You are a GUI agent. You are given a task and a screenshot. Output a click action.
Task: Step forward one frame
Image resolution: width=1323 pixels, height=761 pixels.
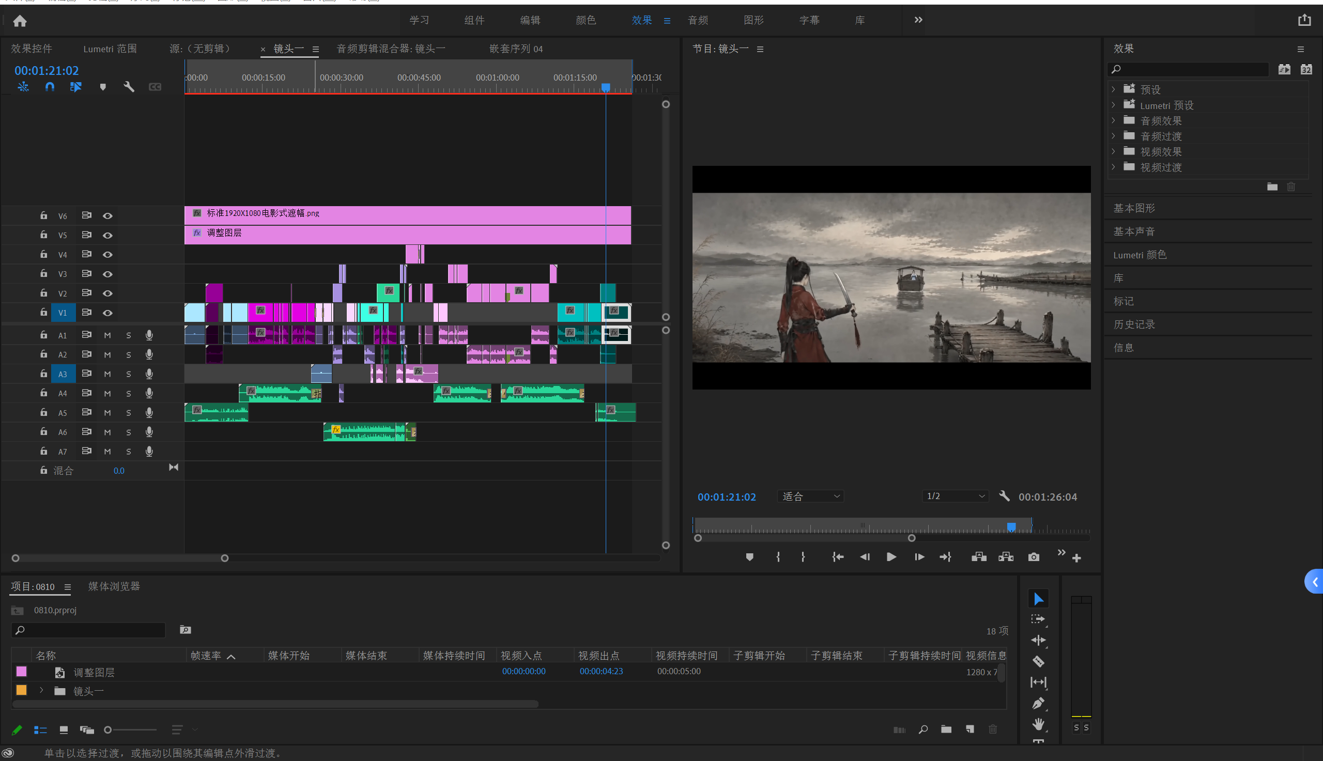pos(919,557)
